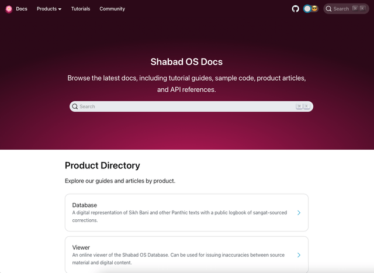Click the magnifier icon in hero search bar
The image size is (374, 273).
pyautogui.click(x=75, y=106)
